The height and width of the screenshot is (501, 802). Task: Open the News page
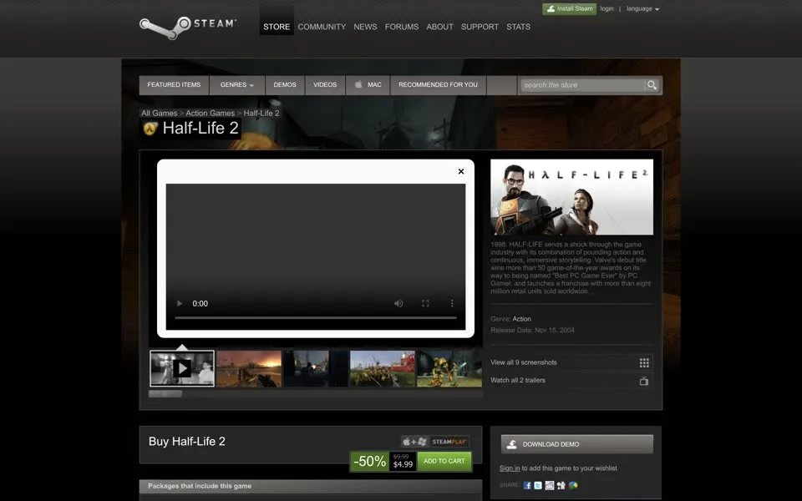[365, 27]
